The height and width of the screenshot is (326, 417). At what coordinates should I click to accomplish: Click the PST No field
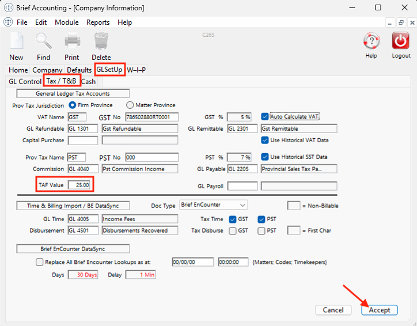pyautogui.click(x=152, y=157)
